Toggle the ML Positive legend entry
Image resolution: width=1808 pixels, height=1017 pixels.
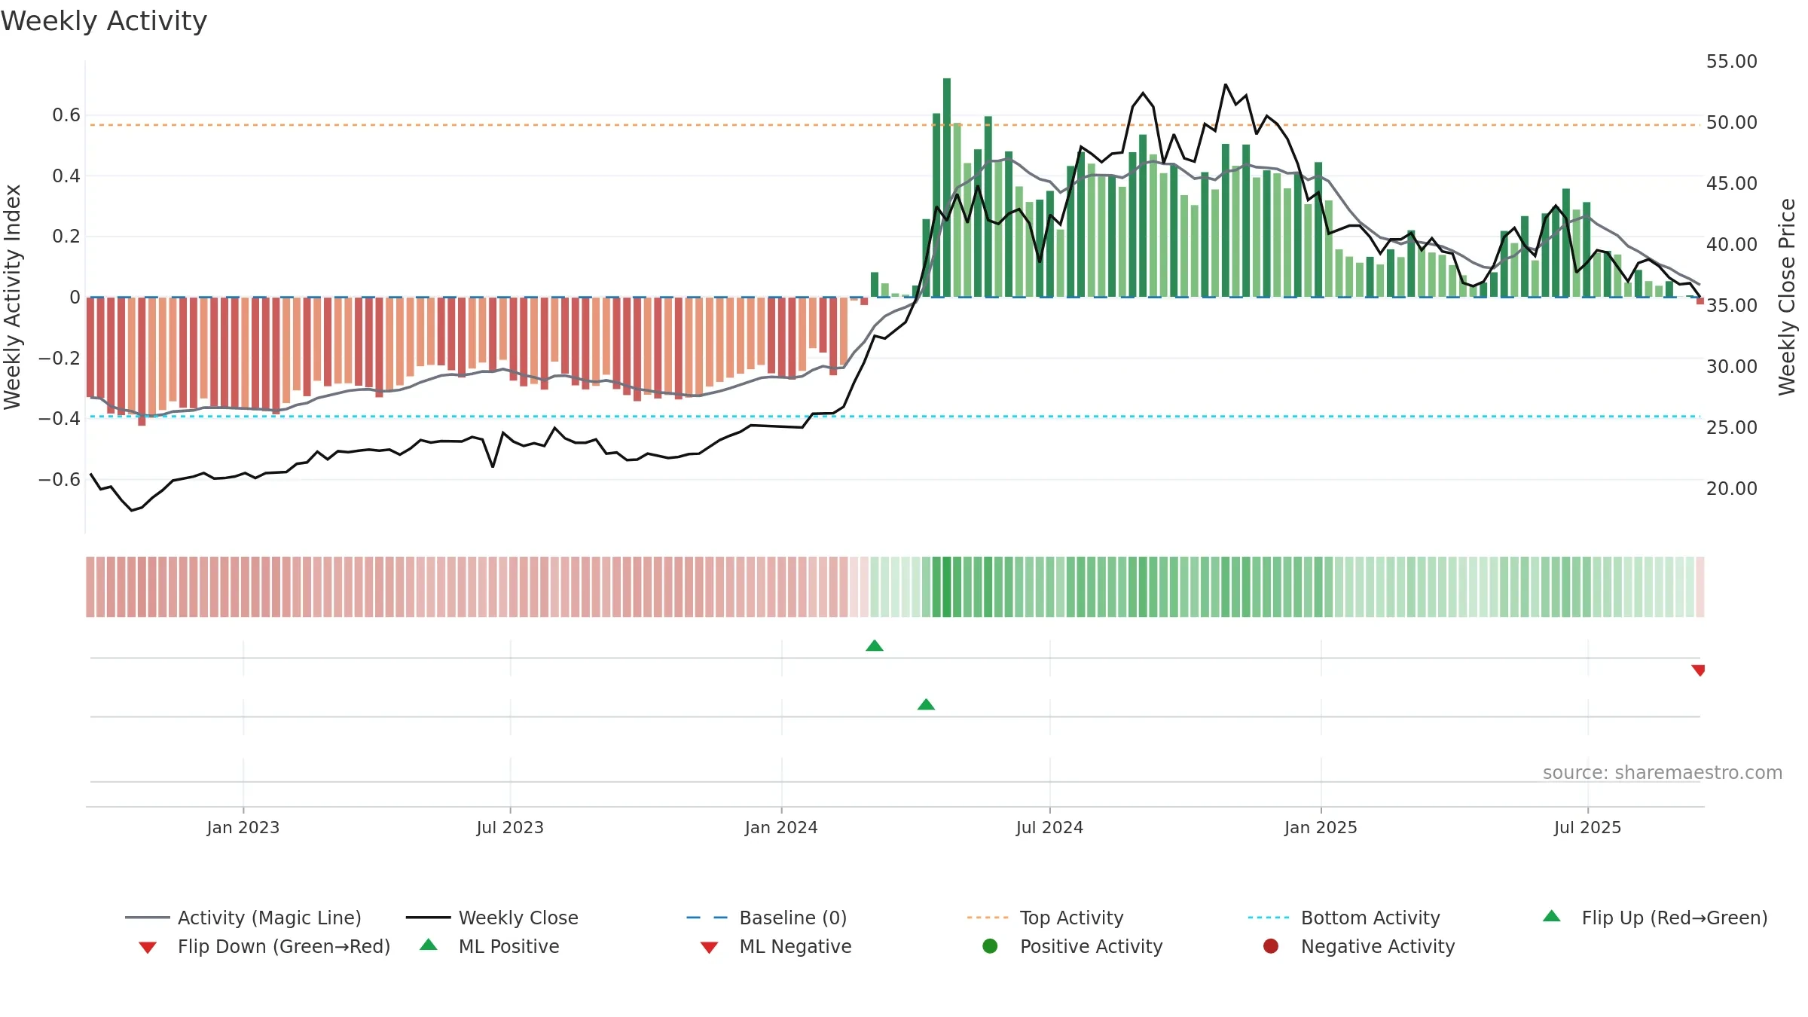[x=490, y=946]
